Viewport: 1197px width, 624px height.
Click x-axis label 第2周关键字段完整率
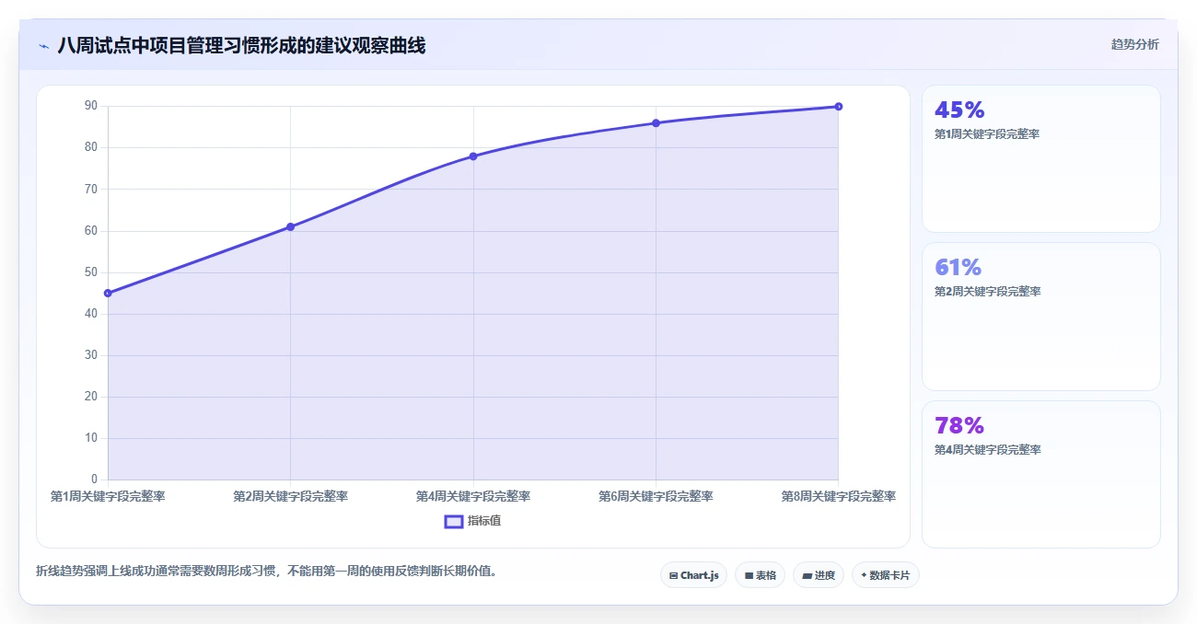tap(290, 496)
